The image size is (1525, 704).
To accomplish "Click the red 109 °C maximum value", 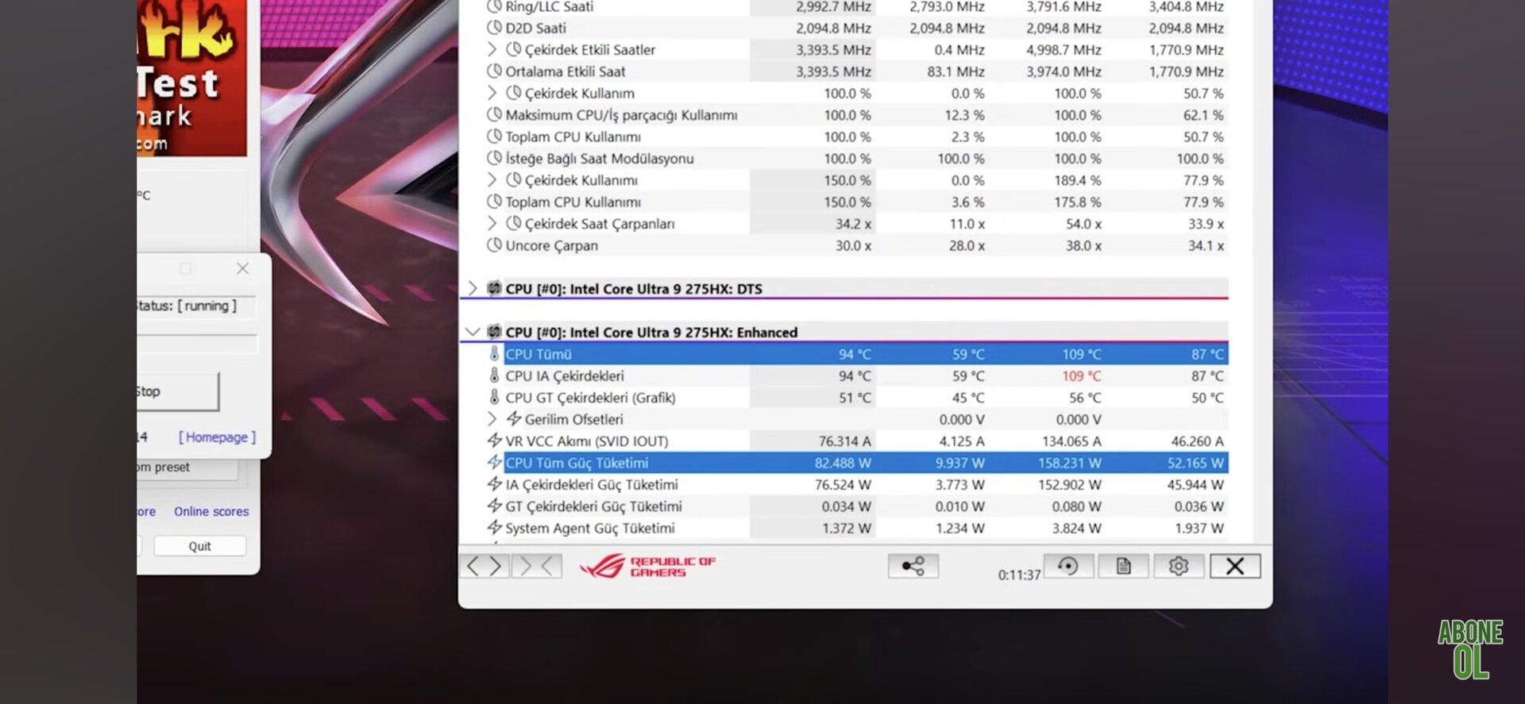I will (x=1081, y=375).
